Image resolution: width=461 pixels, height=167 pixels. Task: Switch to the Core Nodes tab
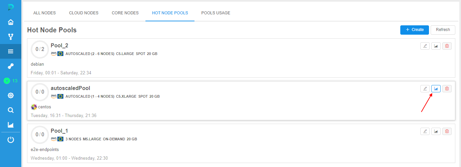coord(125,13)
